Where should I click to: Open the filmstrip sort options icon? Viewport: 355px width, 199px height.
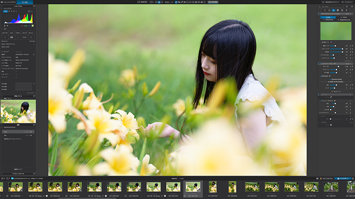tap(3, 179)
